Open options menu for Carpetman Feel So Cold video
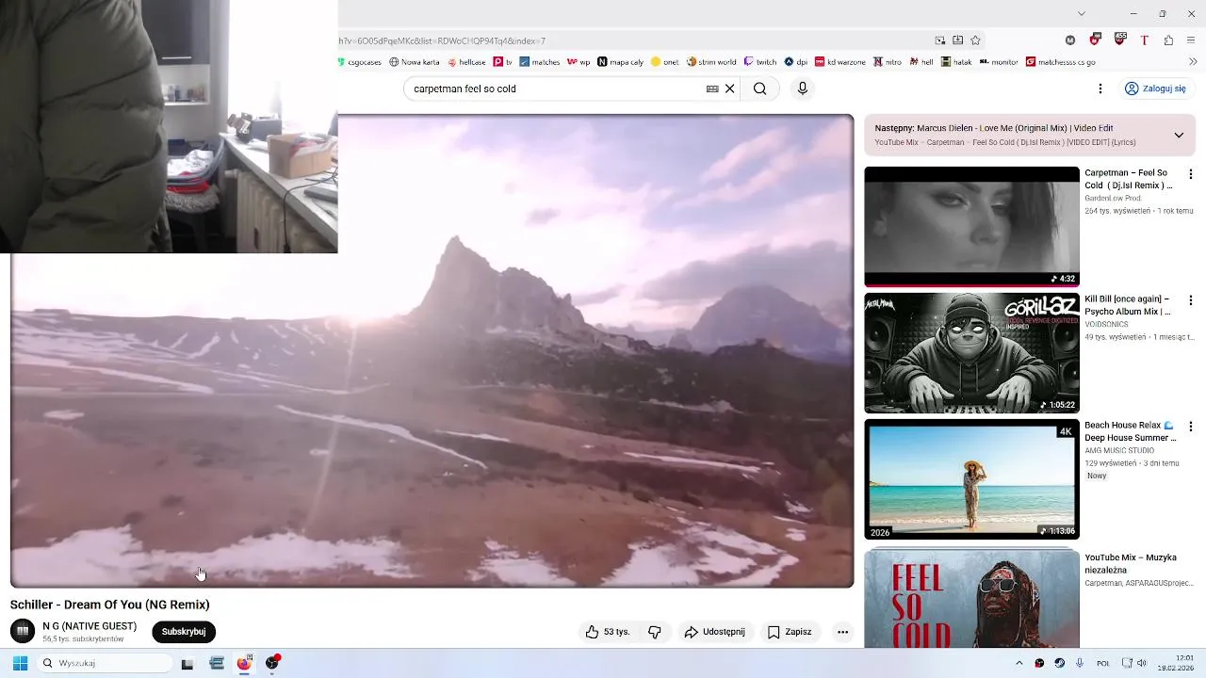The image size is (1206, 678). tap(1190, 174)
